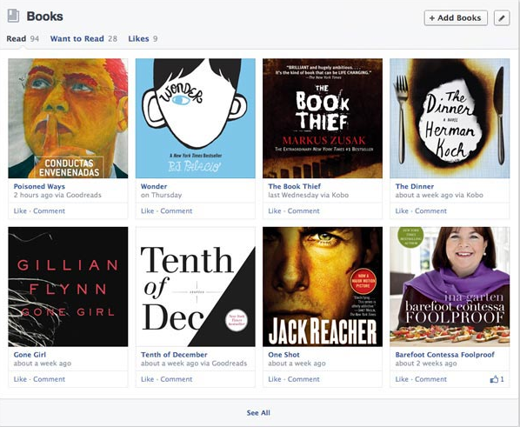
Task: Click the Wonder title link
Action: [x=154, y=186]
